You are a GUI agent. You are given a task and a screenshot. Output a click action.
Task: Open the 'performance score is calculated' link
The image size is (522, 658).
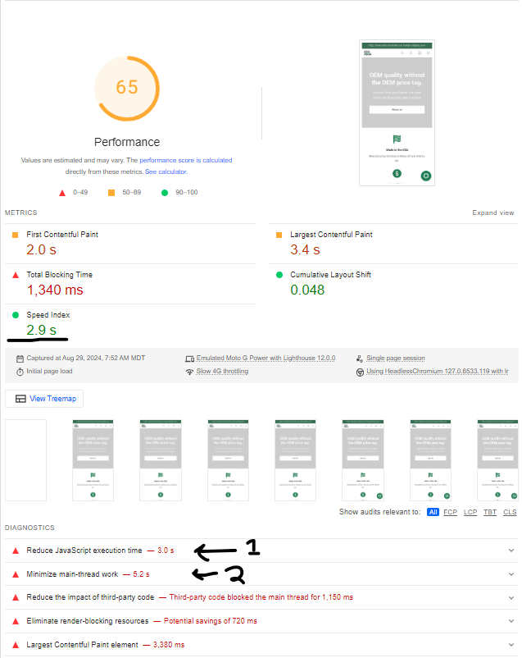point(186,160)
